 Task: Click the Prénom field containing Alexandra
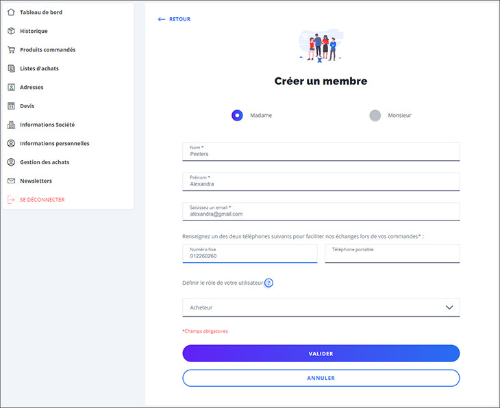click(x=321, y=181)
